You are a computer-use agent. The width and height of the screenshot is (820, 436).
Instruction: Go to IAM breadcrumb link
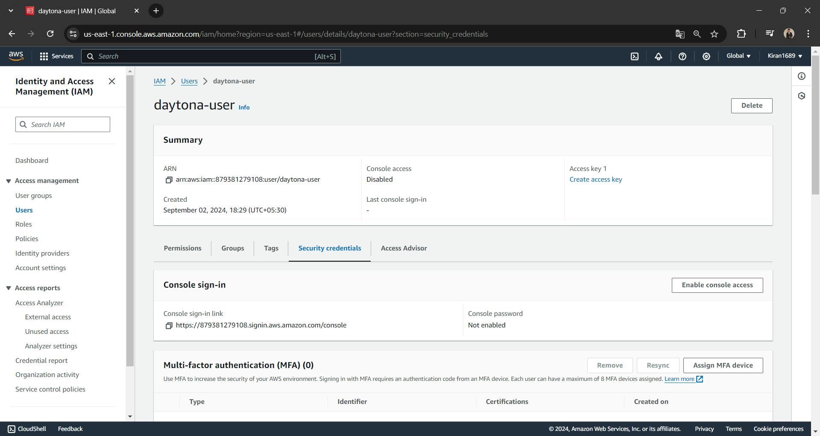coord(160,81)
